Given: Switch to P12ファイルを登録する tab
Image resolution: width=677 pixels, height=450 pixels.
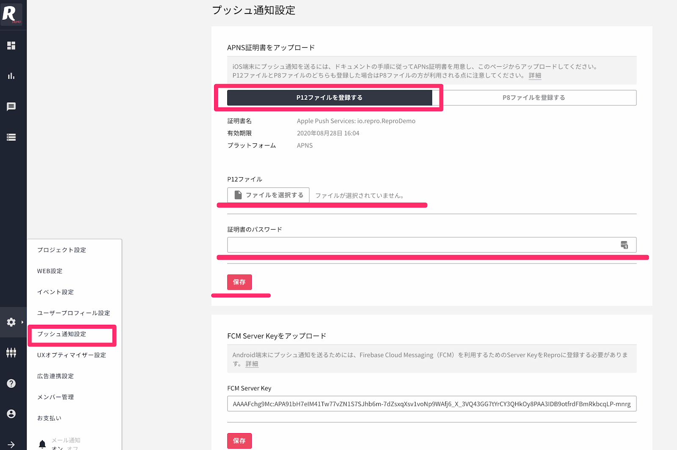Looking at the screenshot, I should coord(329,98).
